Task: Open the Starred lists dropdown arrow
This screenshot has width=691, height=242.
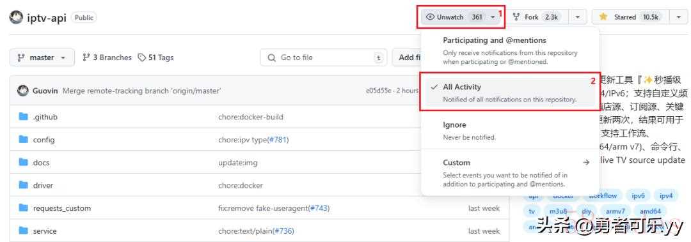Action: click(x=678, y=17)
